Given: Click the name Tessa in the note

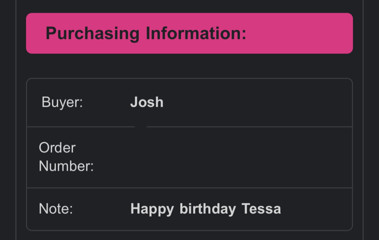Looking at the screenshot, I should coord(261,209).
